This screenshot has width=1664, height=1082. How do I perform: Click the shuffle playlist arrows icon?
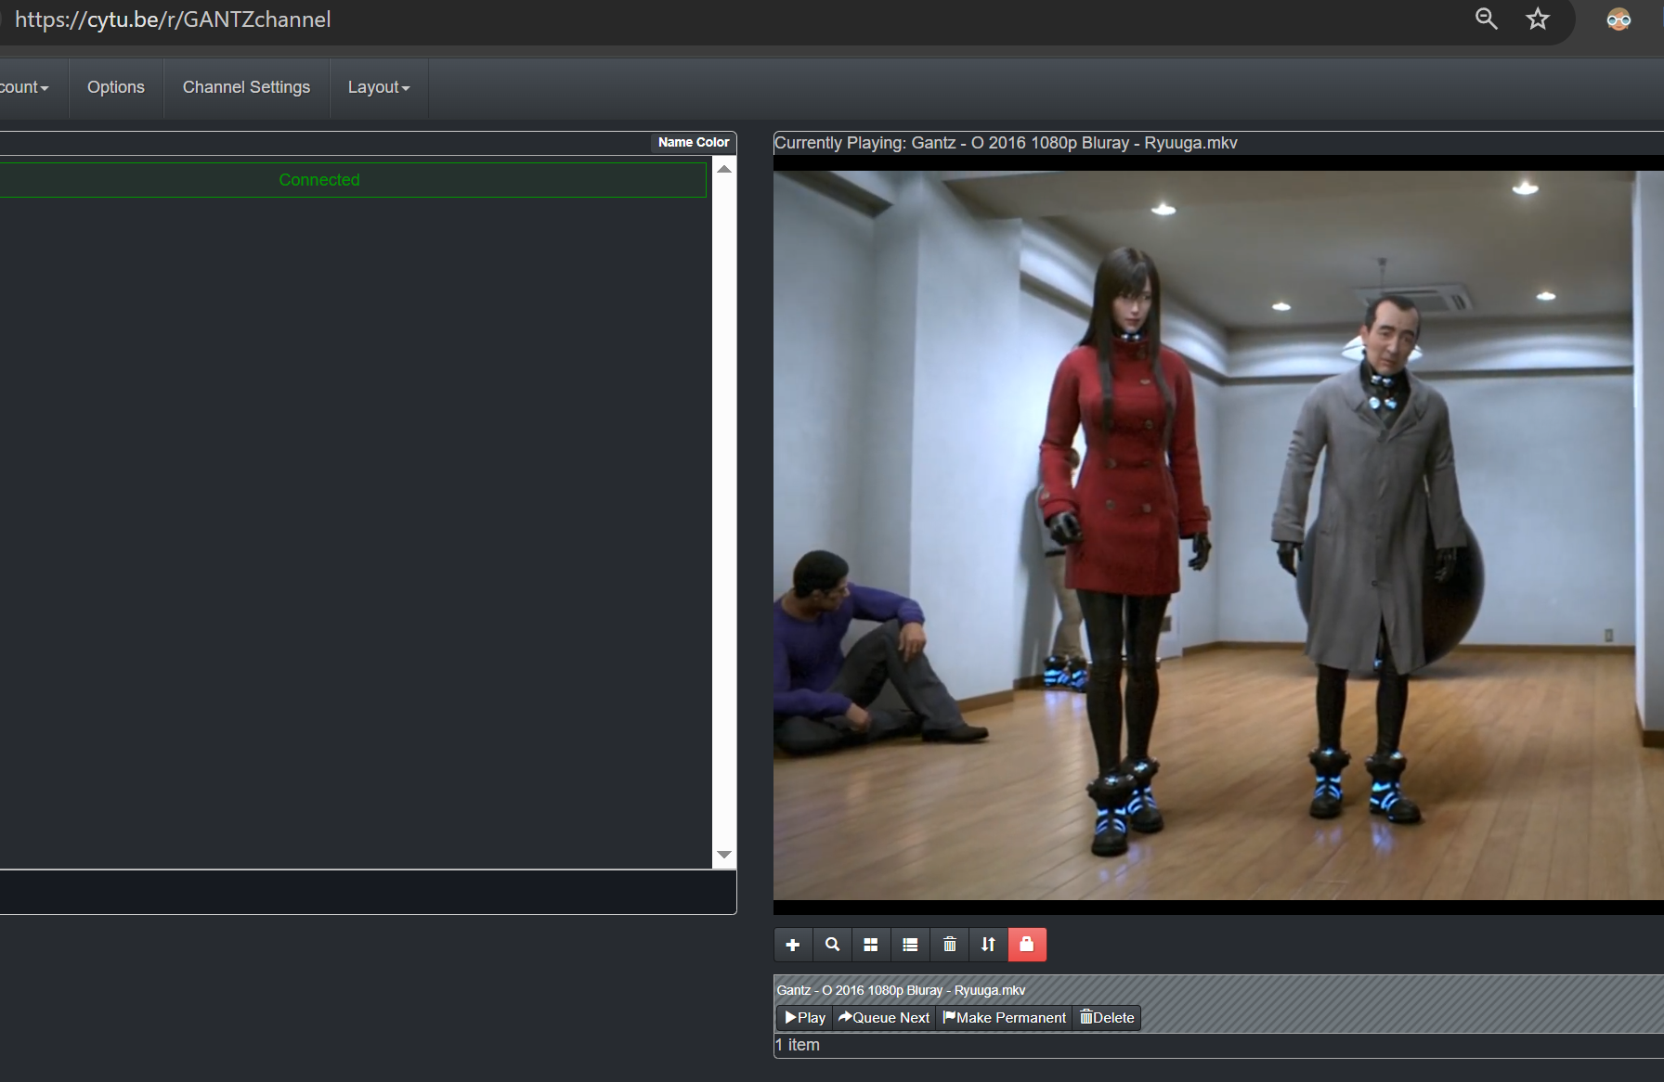(988, 945)
